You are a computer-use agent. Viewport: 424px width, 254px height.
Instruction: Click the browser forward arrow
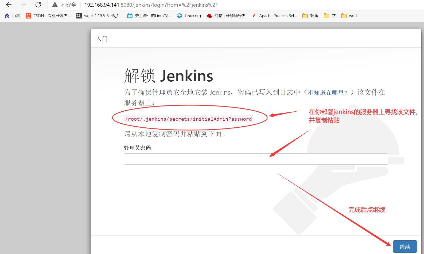(x=24, y=5)
